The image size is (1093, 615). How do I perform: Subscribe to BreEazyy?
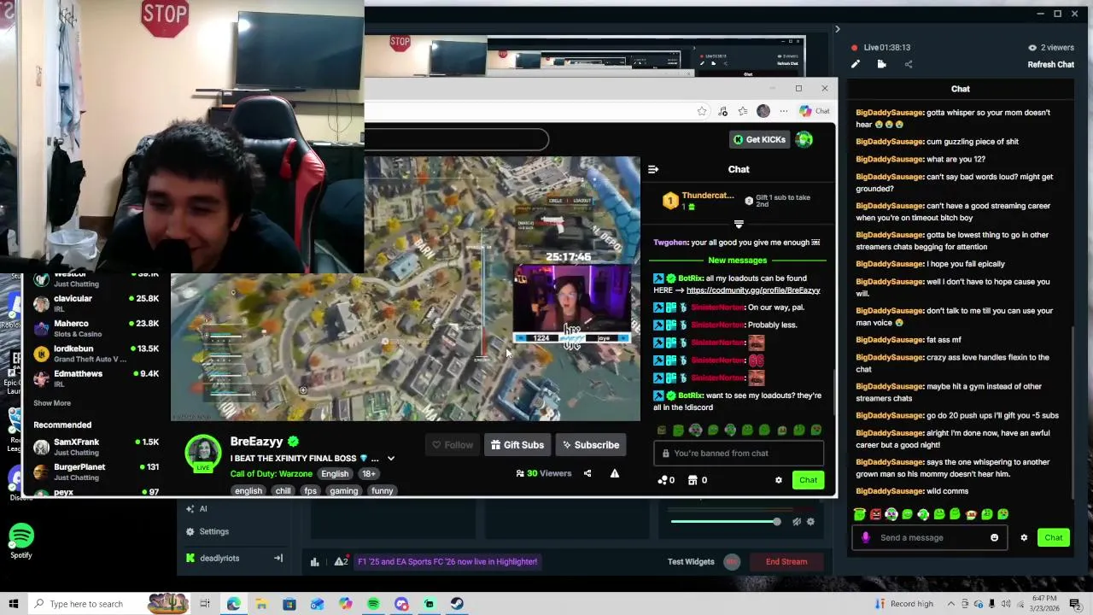pyautogui.click(x=590, y=445)
